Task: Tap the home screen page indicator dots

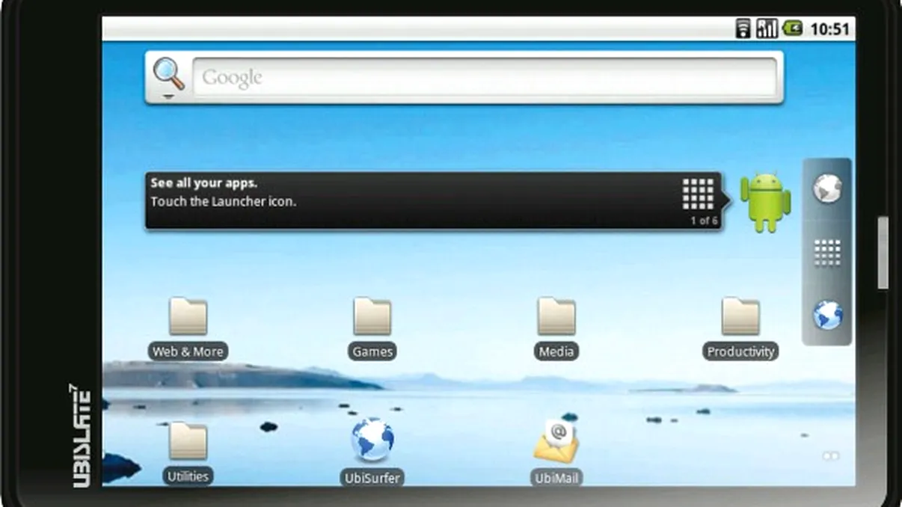Action: pyautogui.click(x=830, y=455)
